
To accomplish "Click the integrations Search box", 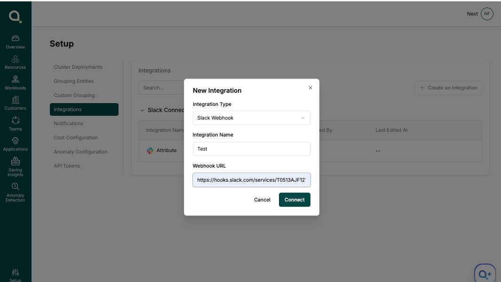I will pos(161,88).
